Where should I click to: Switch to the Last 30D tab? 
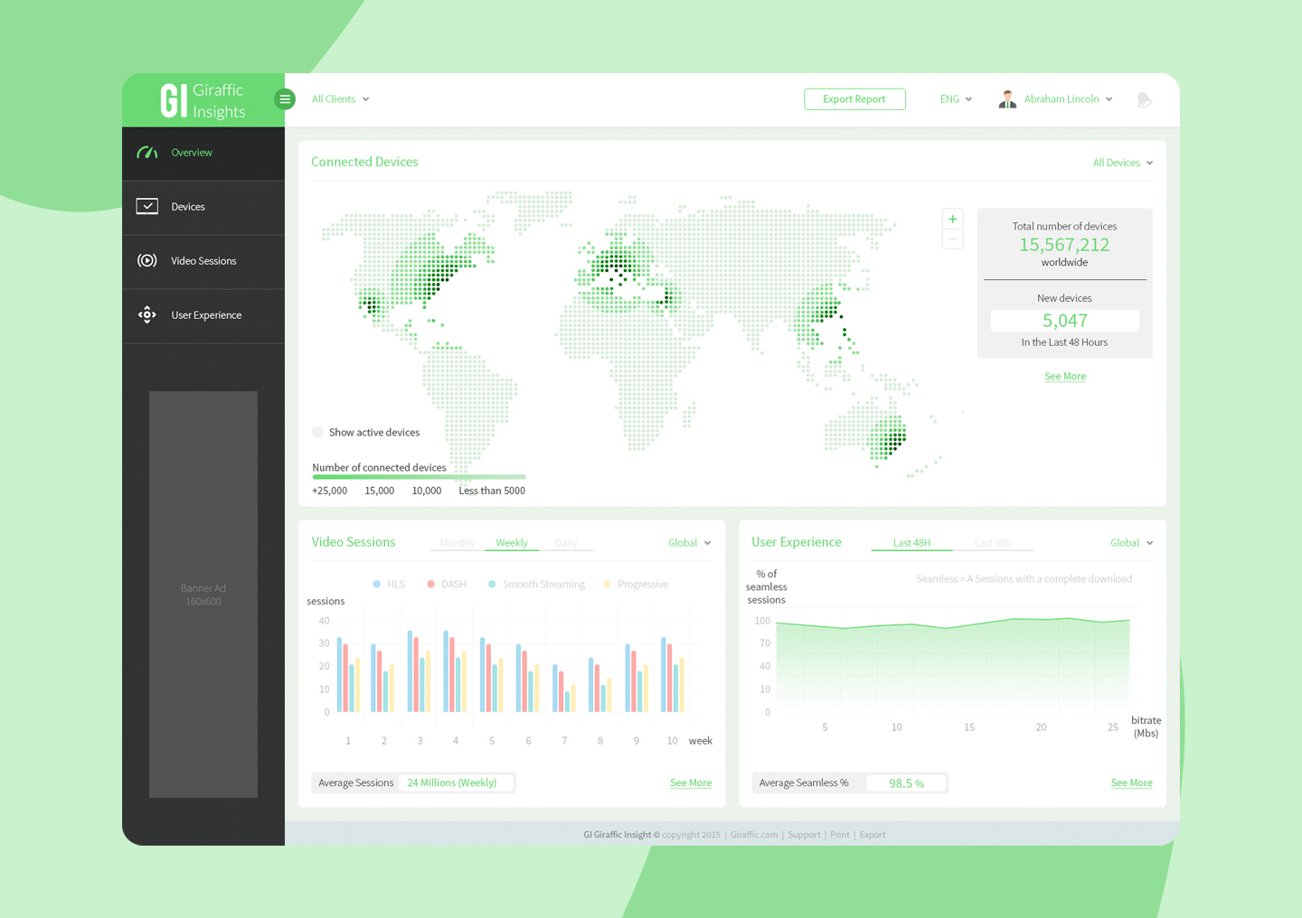(993, 543)
